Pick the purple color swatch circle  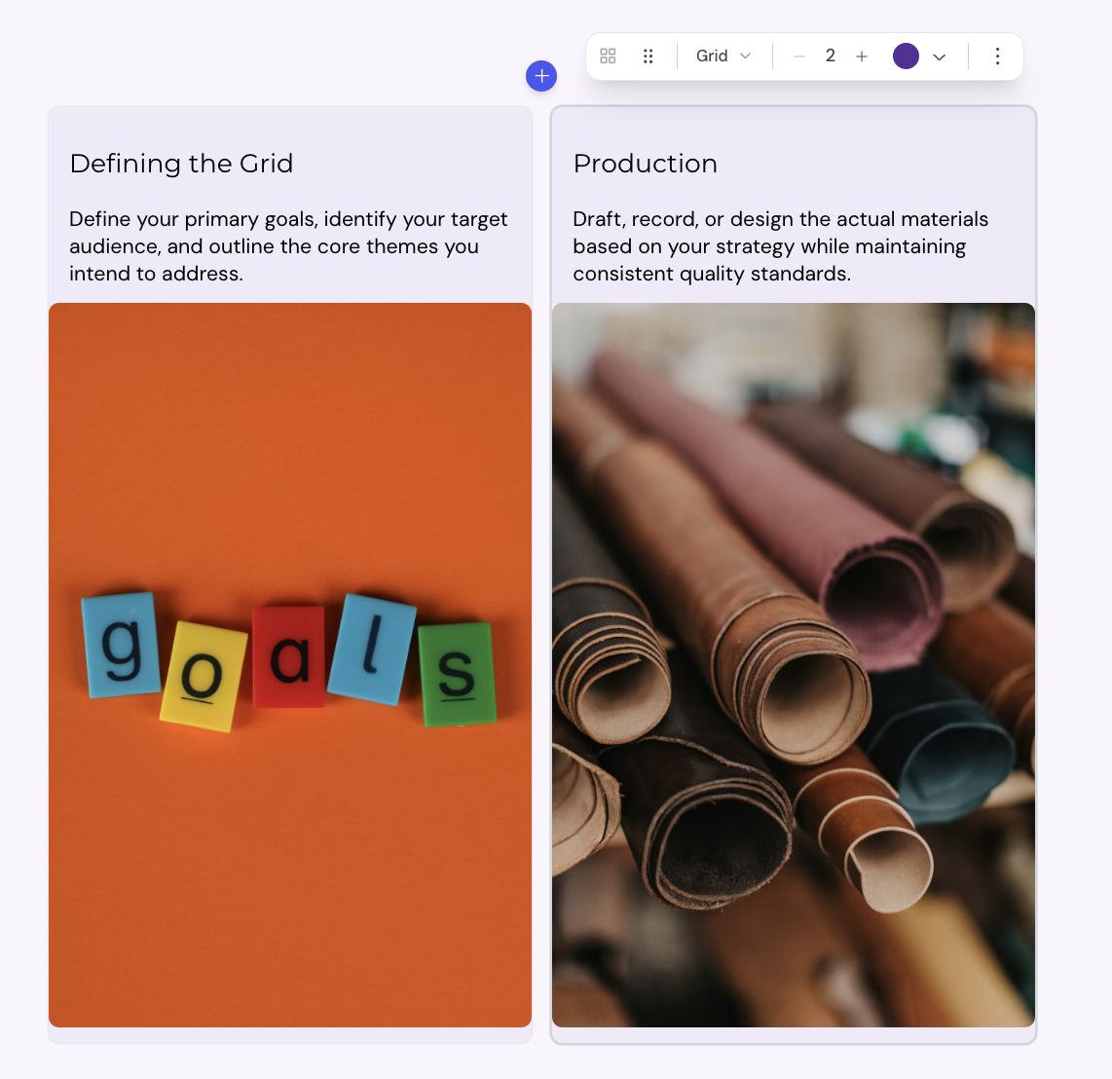point(906,56)
